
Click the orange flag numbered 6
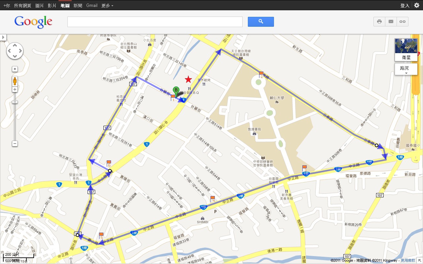click(109, 164)
